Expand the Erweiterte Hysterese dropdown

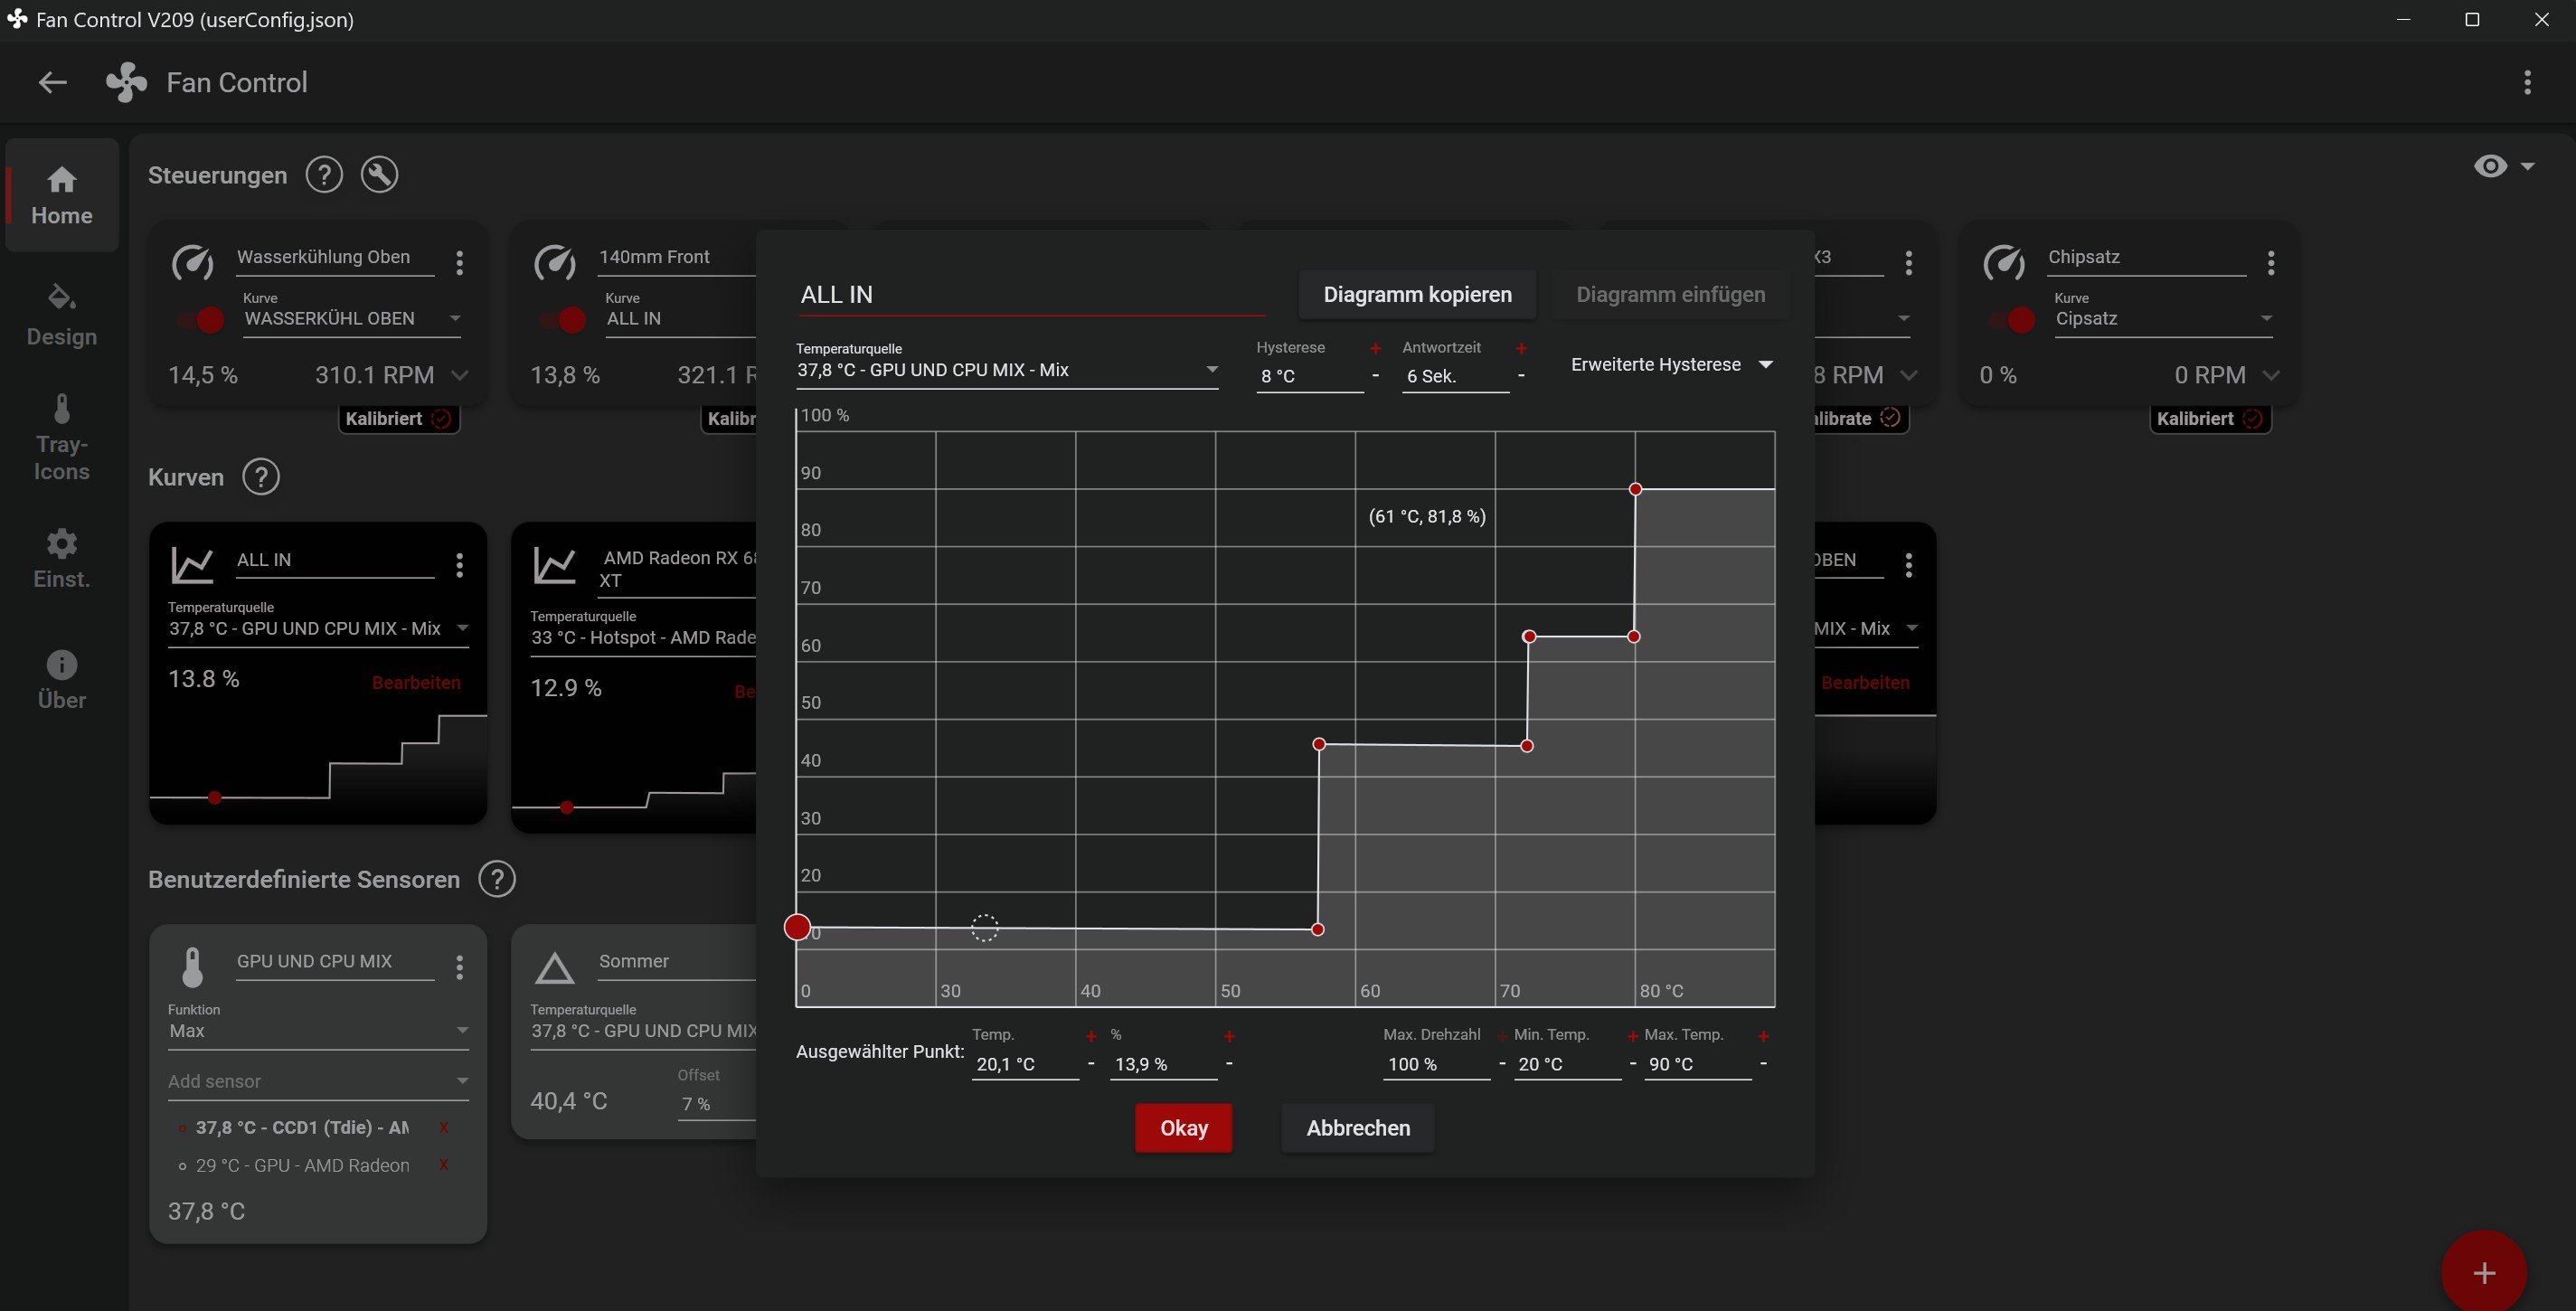coord(1671,365)
